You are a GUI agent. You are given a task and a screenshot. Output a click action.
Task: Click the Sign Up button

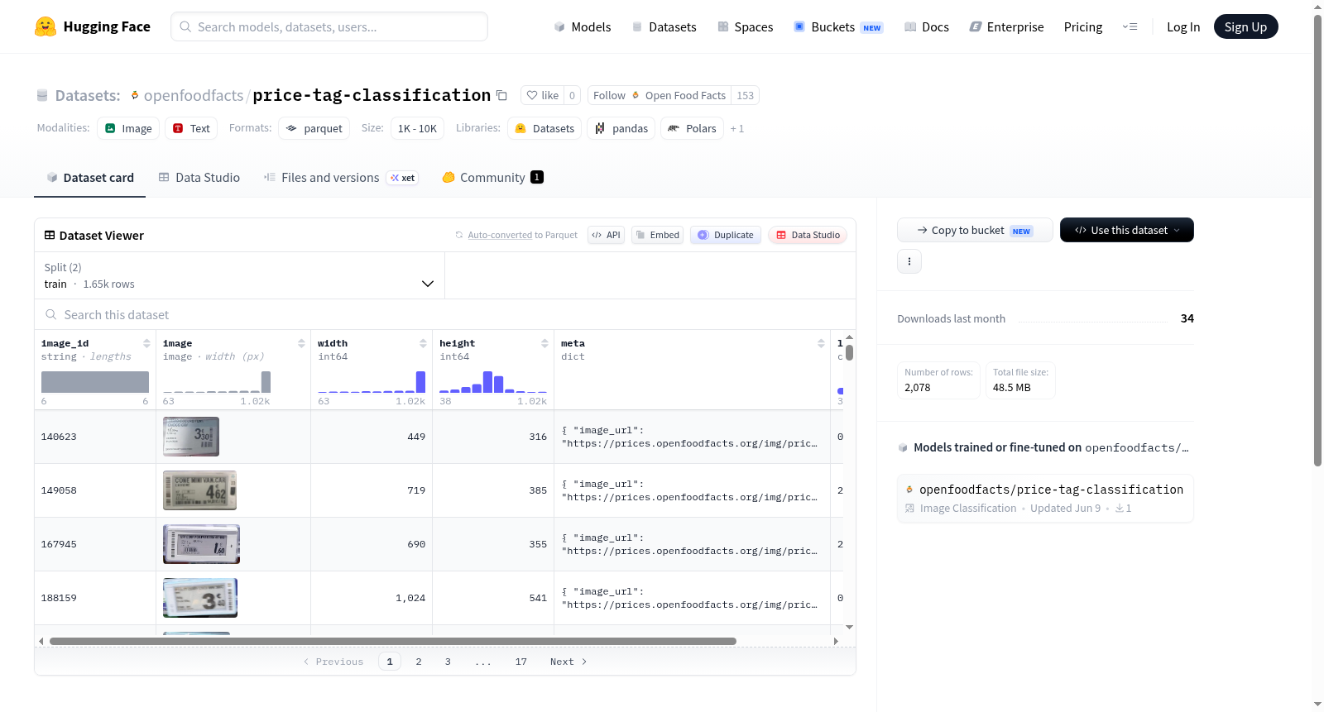[1245, 26]
